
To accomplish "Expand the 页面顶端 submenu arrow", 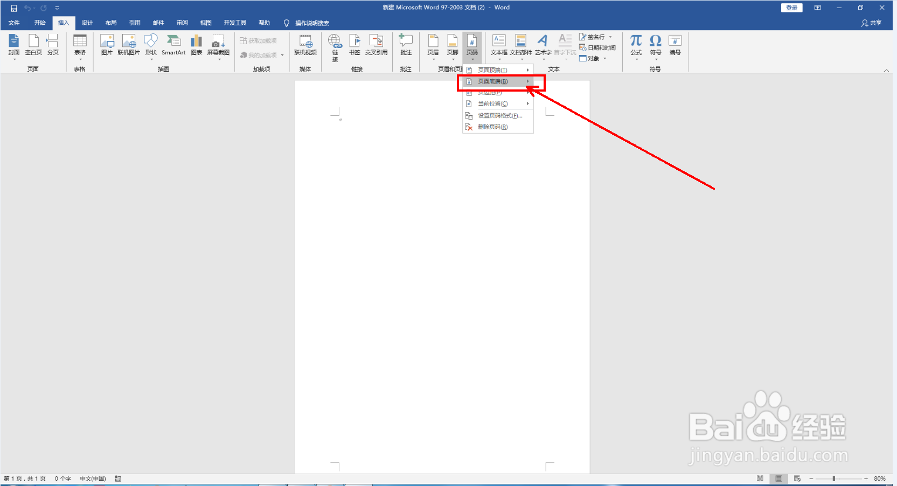I will (528, 70).
